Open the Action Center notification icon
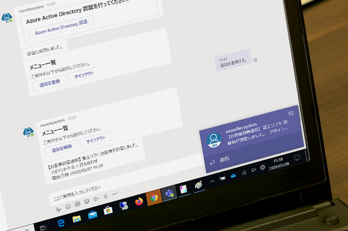 click(x=297, y=158)
